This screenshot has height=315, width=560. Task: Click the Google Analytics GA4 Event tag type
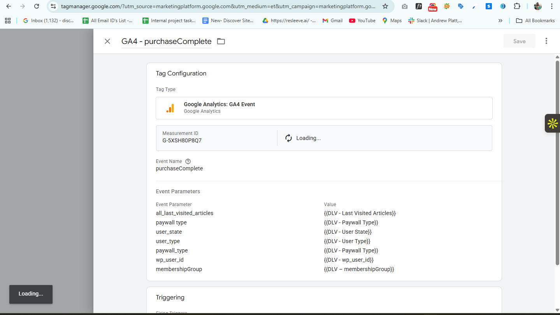tap(324, 108)
